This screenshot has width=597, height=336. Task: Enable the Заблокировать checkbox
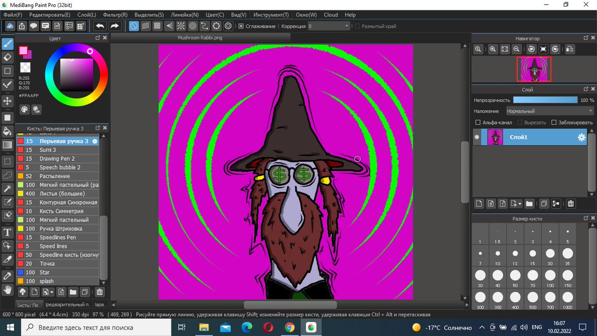pos(554,122)
